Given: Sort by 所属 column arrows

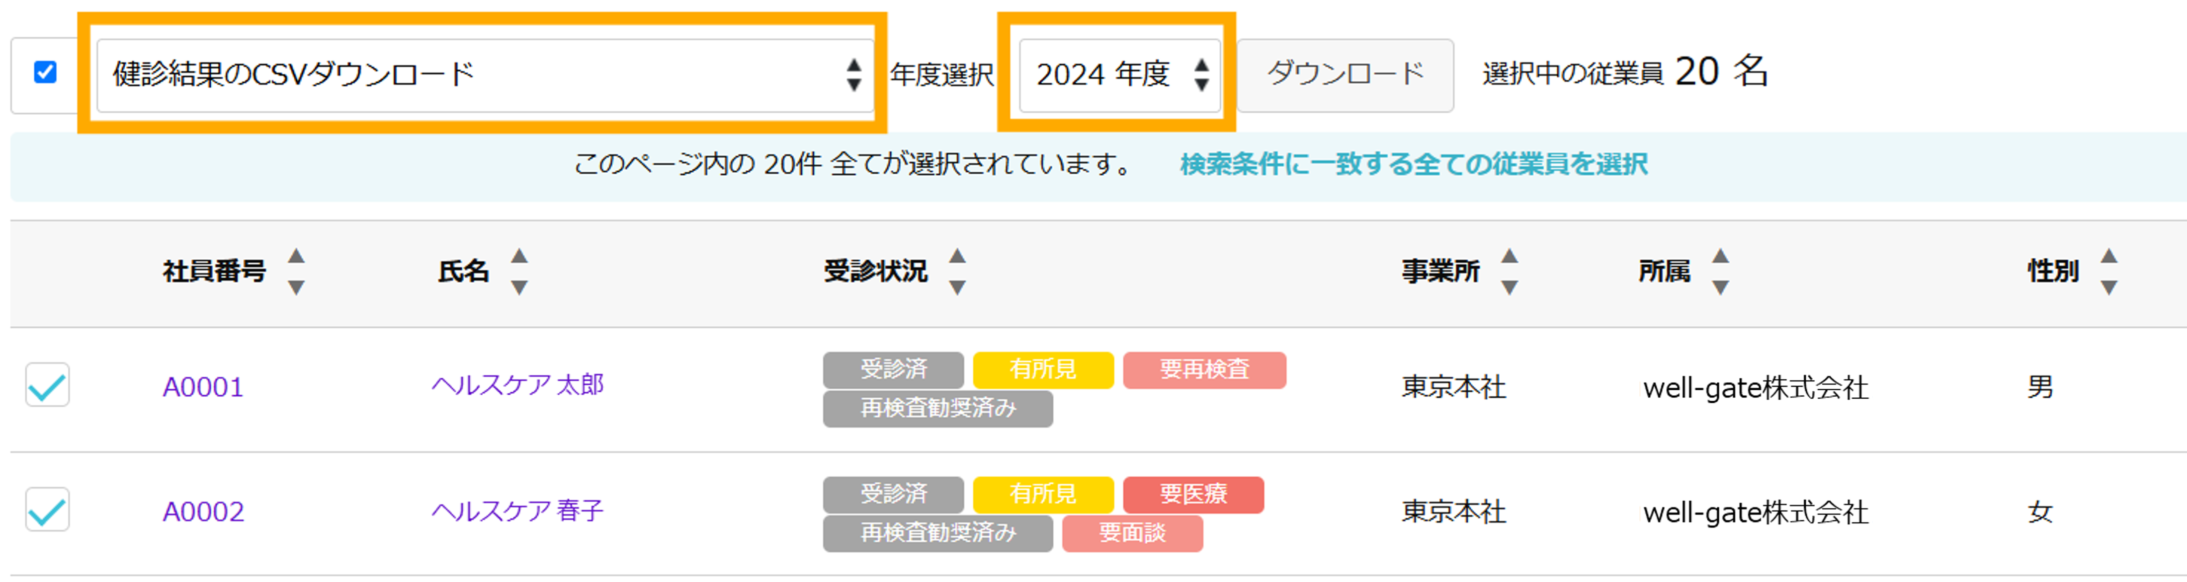Looking at the screenshot, I should (1720, 272).
